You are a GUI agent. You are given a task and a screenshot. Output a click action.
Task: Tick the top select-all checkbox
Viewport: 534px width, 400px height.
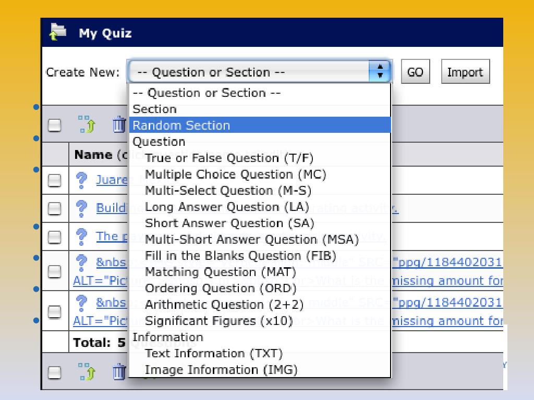(x=54, y=125)
